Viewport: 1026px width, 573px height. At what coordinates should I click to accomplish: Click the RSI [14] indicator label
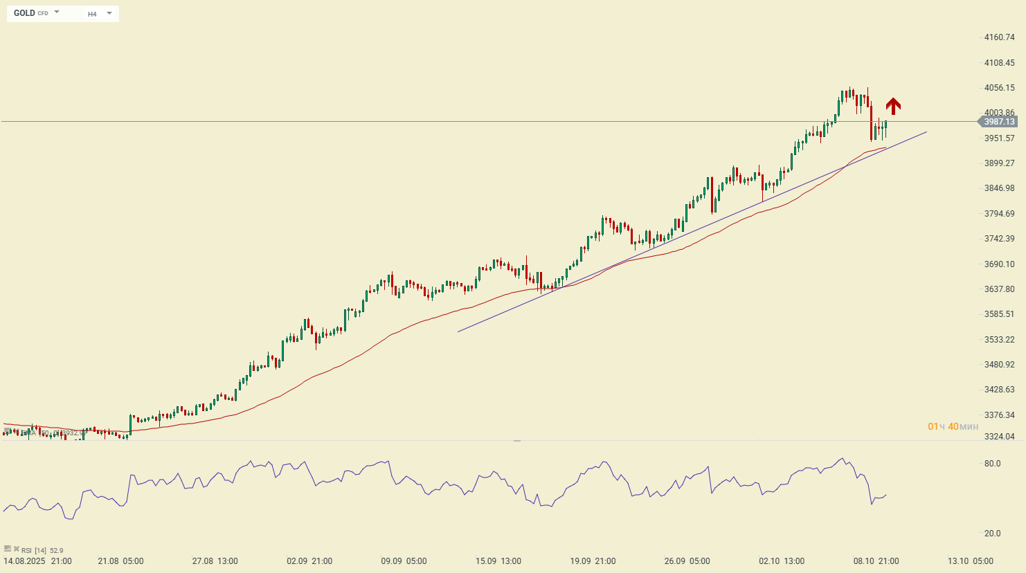tap(42, 551)
